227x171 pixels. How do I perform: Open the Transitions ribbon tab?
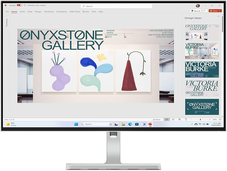pos(49,12)
